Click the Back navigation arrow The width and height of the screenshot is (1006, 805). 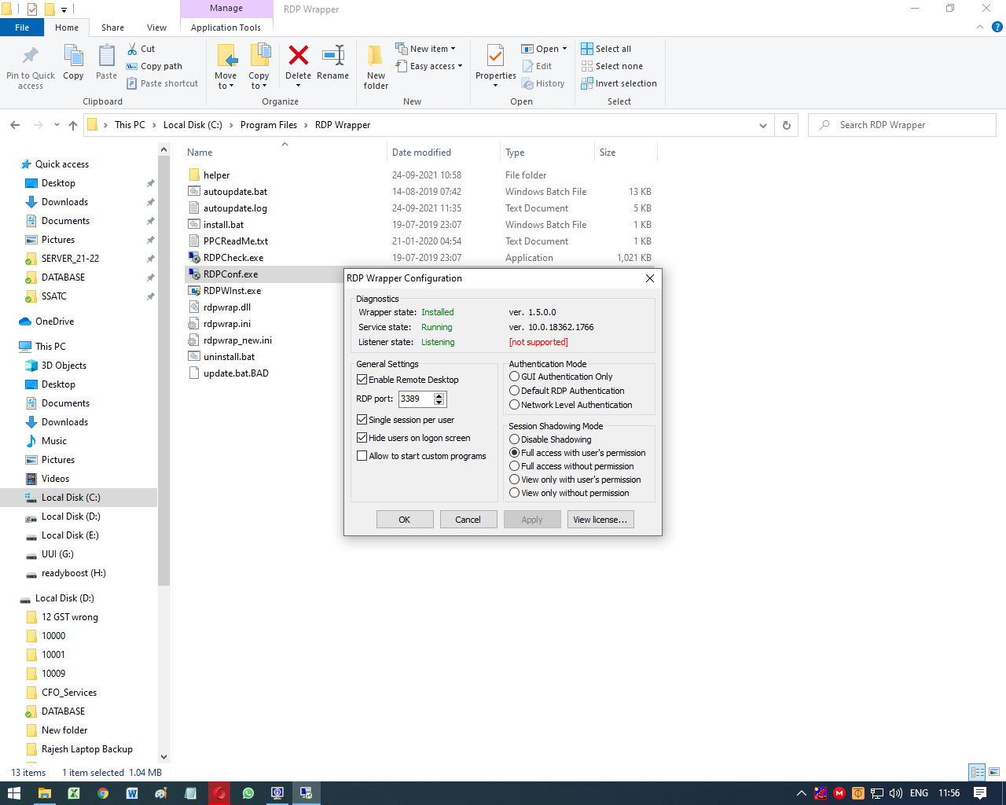pyautogui.click(x=15, y=125)
